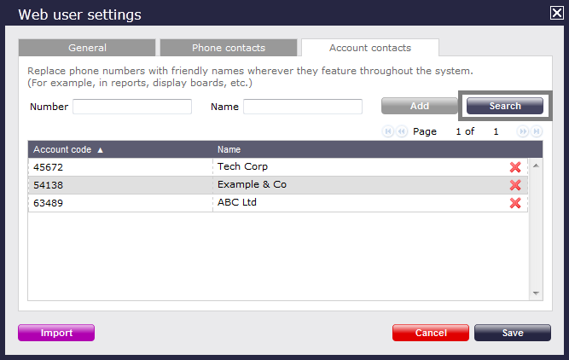
Task: Open the Phone contacts tab
Action: [x=229, y=48]
